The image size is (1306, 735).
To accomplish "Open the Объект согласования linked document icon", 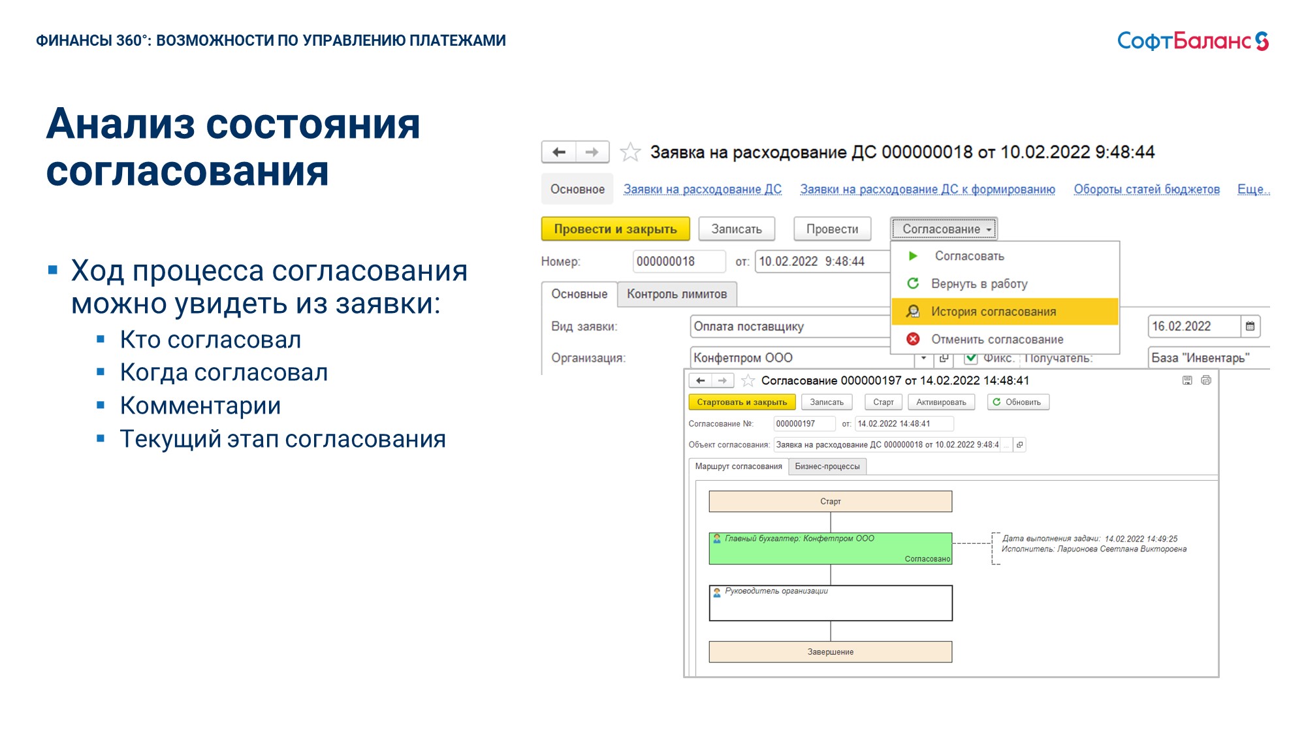I will coord(1019,444).
